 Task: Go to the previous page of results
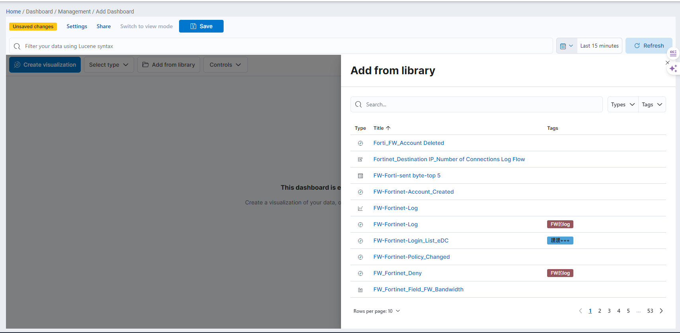pyautogui.click(x=581, y=311)
